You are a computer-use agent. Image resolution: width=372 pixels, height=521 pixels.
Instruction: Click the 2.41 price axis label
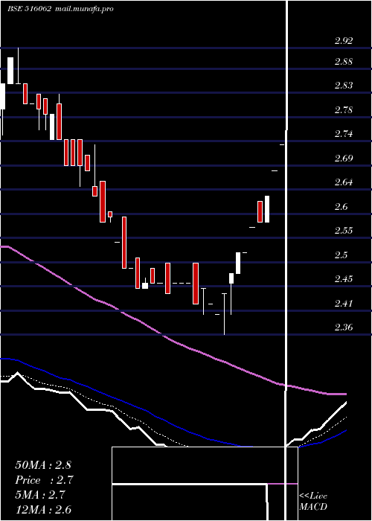click(344, 304)
